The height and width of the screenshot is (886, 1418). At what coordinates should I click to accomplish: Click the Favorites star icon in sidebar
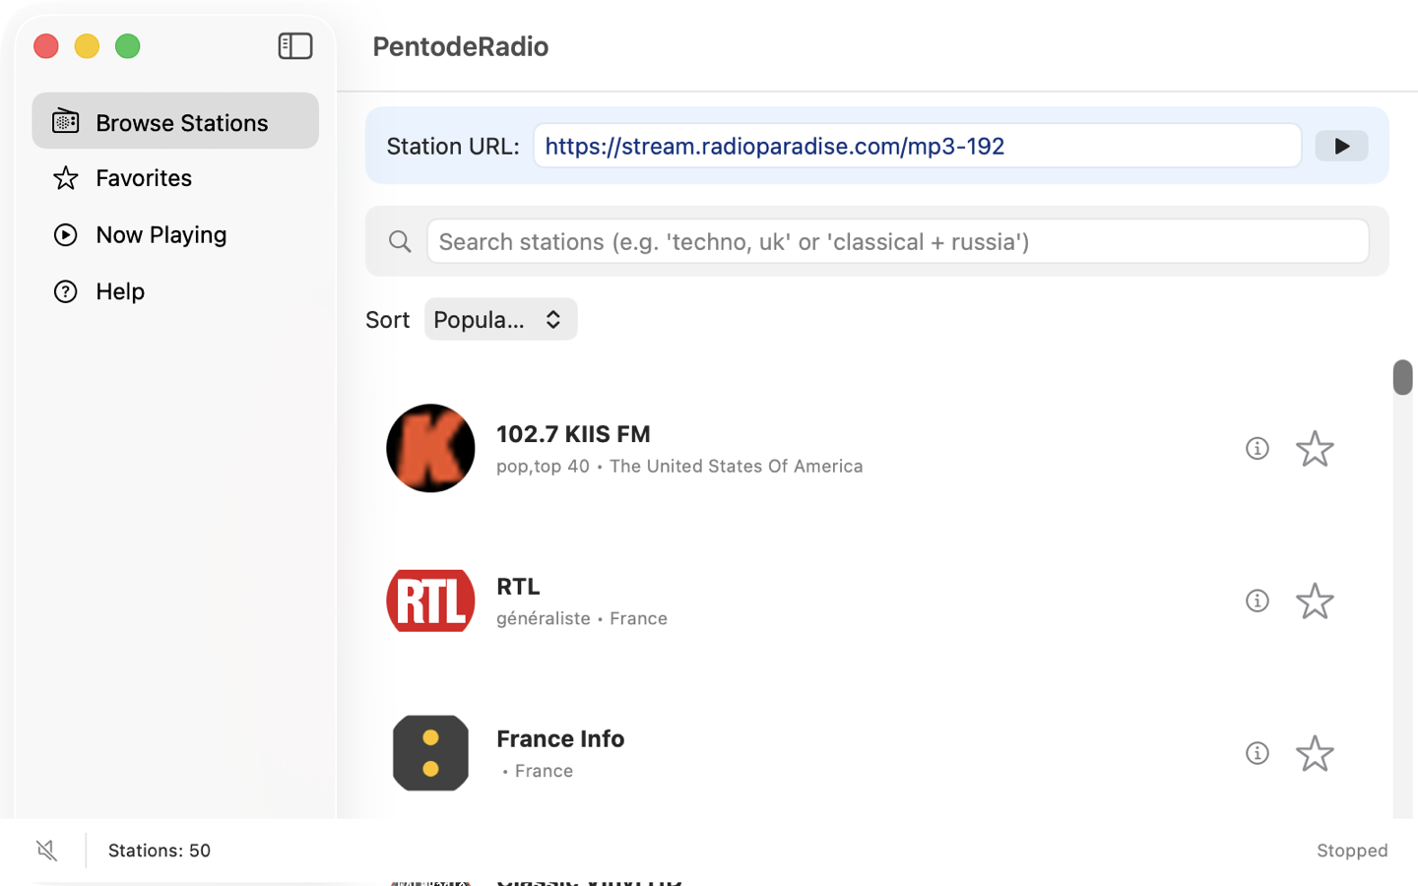(x=66, y=178)
